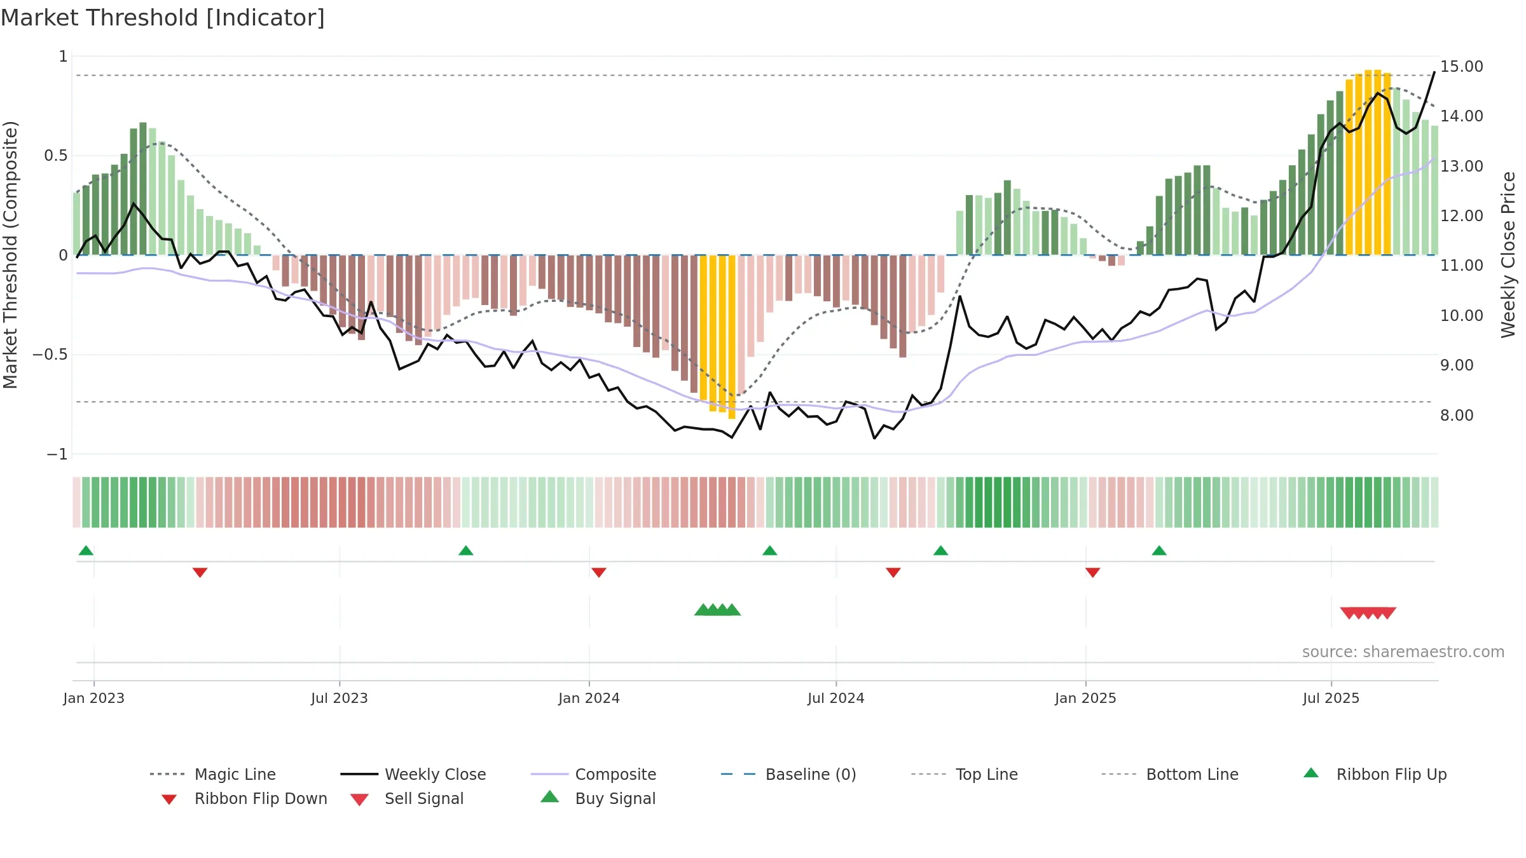This screenshot has width=1526, height=858.
Task: Click the Ribbon Flip Up marker near Sep 2024
Action: [x=940, y=550]
